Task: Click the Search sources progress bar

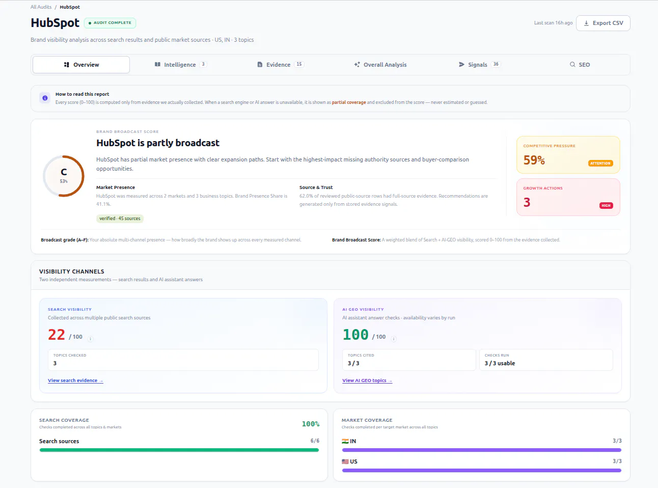Action: coord(179,450)
